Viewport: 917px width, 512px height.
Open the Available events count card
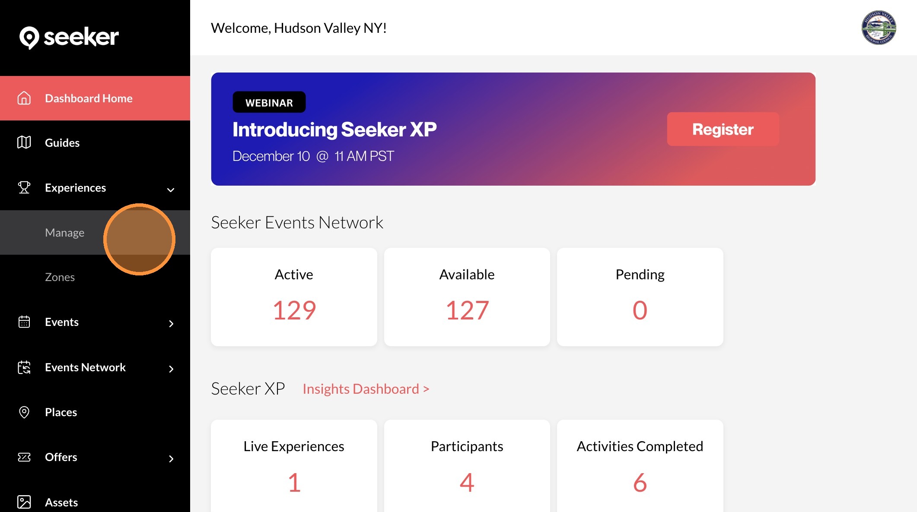467,297
